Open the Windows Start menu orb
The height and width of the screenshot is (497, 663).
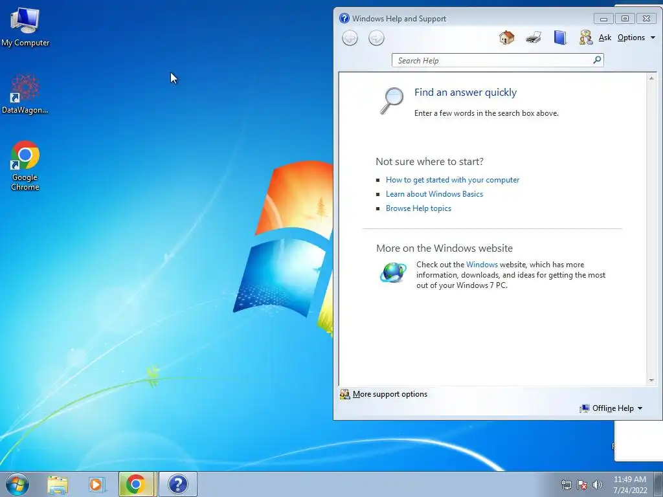coord(17,484)
